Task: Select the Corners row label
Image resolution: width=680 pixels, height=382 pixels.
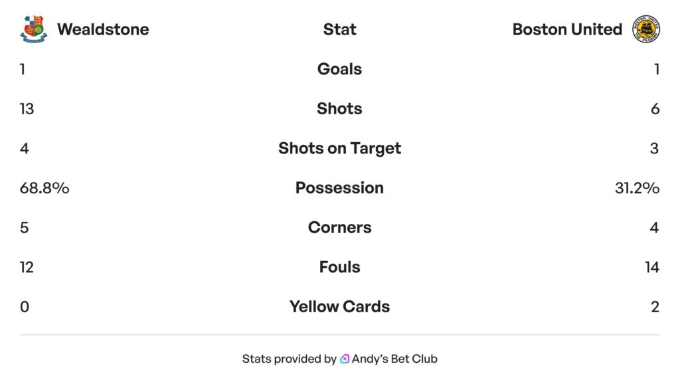Action: [339, 227]
